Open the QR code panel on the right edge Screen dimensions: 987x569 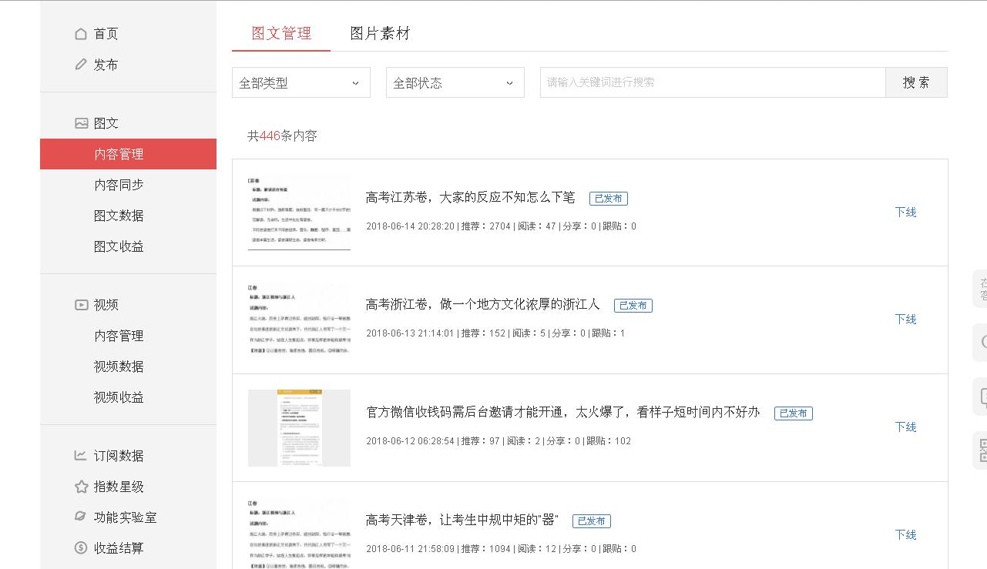(982, 450)
